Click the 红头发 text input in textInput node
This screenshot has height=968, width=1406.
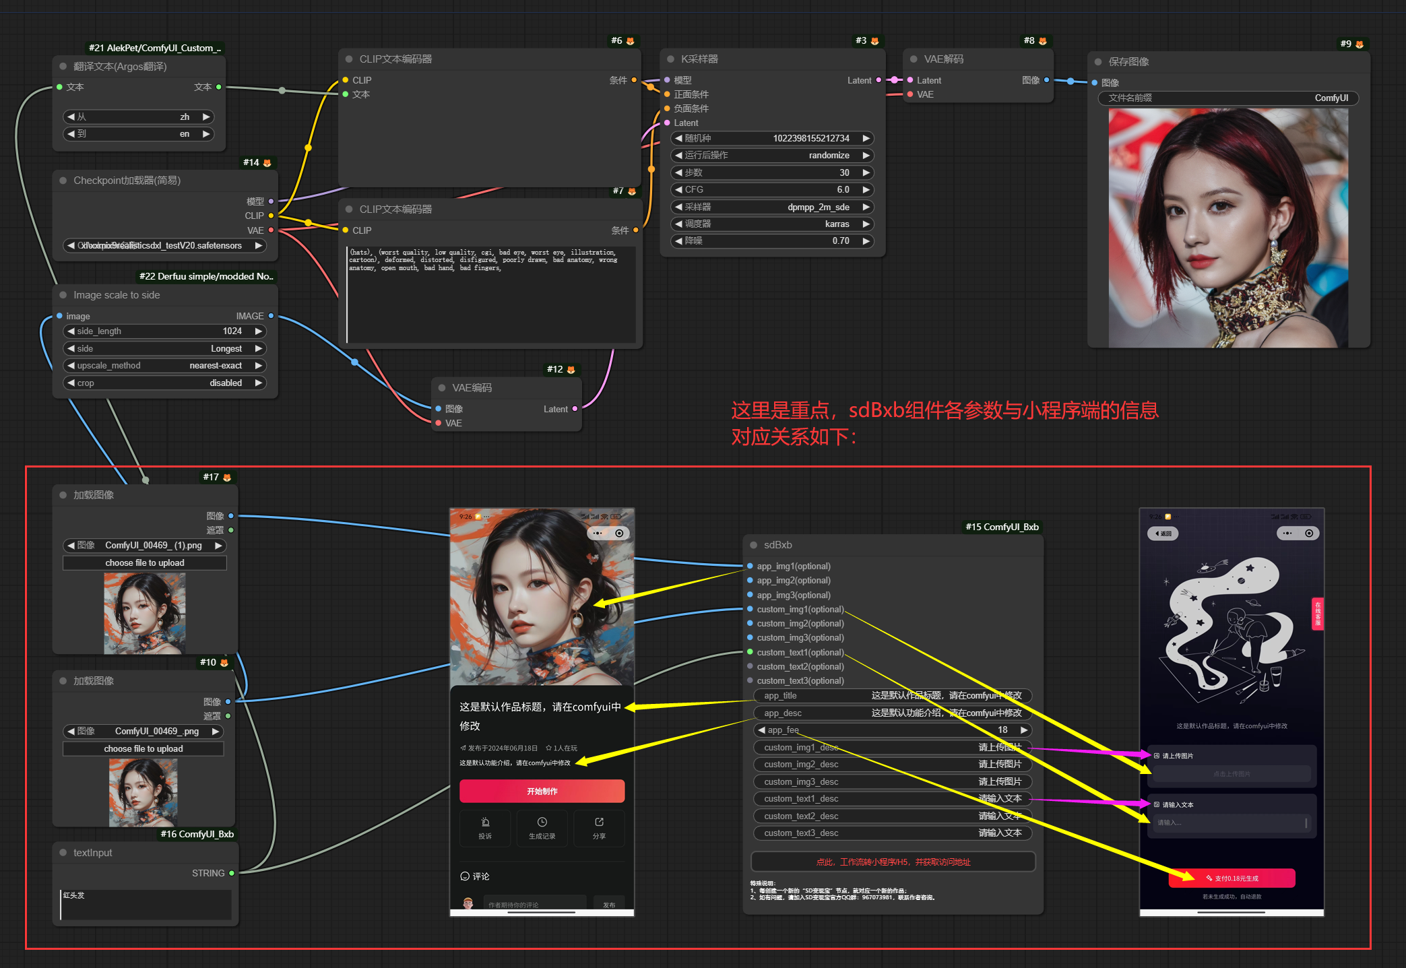pyautogui.click(x=146, y=905)
